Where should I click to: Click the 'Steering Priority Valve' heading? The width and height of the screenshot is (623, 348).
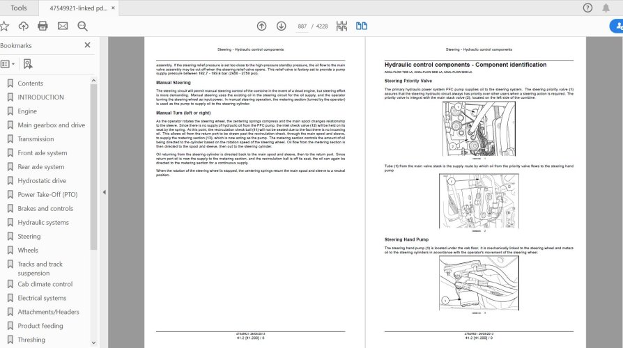(x=408, y=81)
